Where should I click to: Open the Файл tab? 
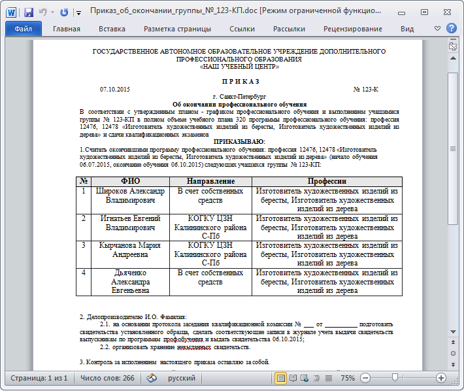click(x=23, y=29)
